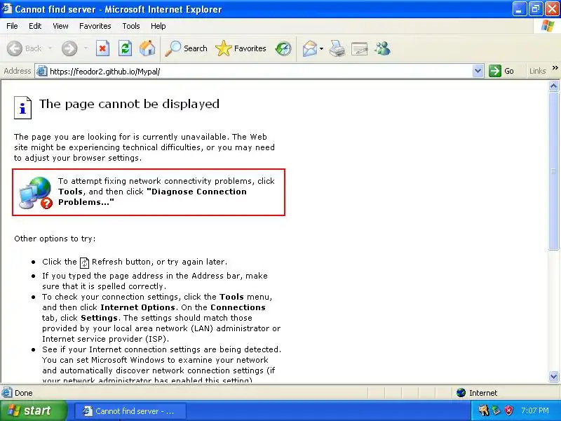The image size is (561, 421).
Task: Open the History toolbar icon
Action: click(283, 48)
